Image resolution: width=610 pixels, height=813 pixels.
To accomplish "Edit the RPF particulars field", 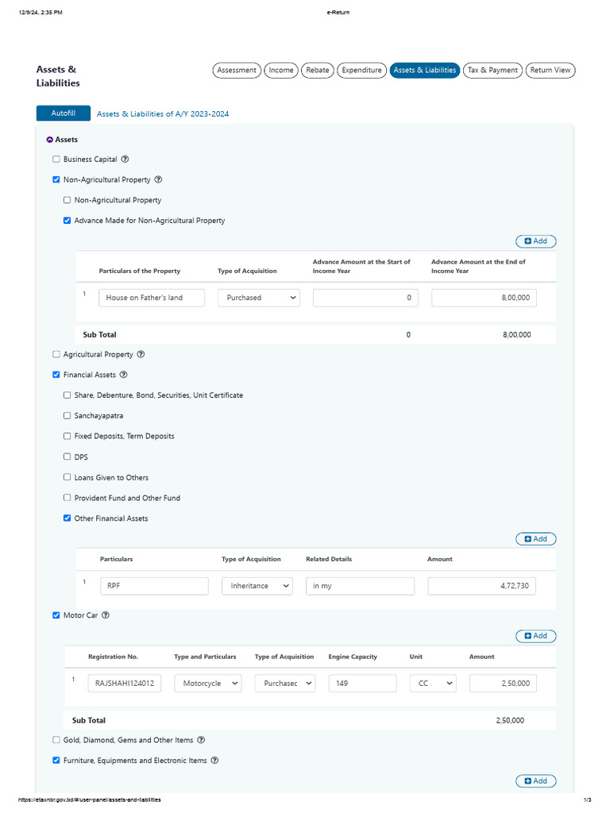I will 155,586.
